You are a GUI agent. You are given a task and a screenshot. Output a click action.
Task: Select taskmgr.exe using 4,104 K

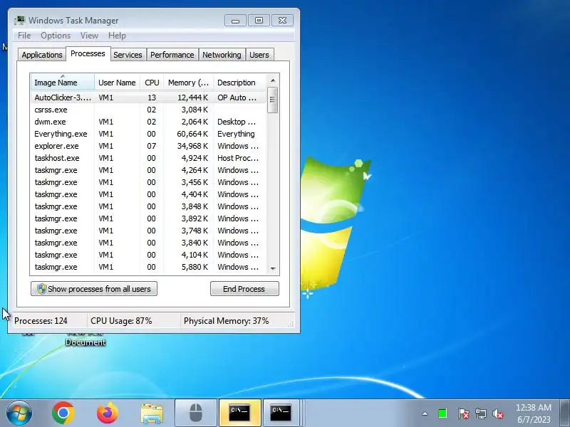[149, 255]
